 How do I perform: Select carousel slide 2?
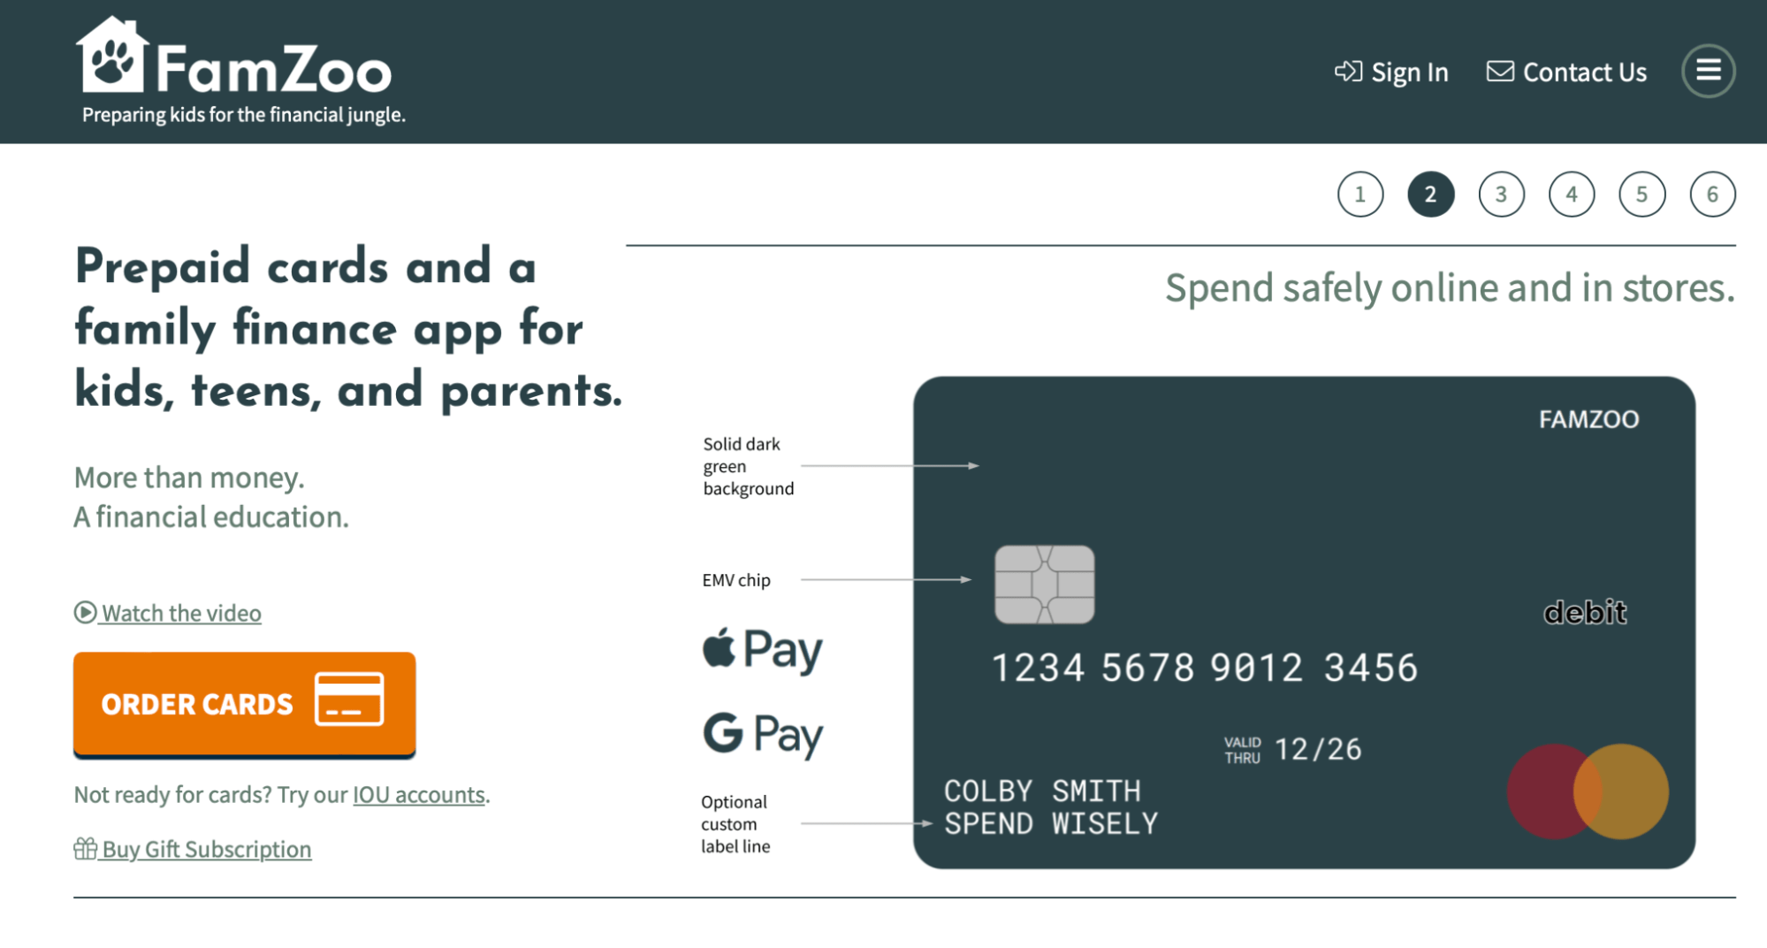pos(1429,194)
